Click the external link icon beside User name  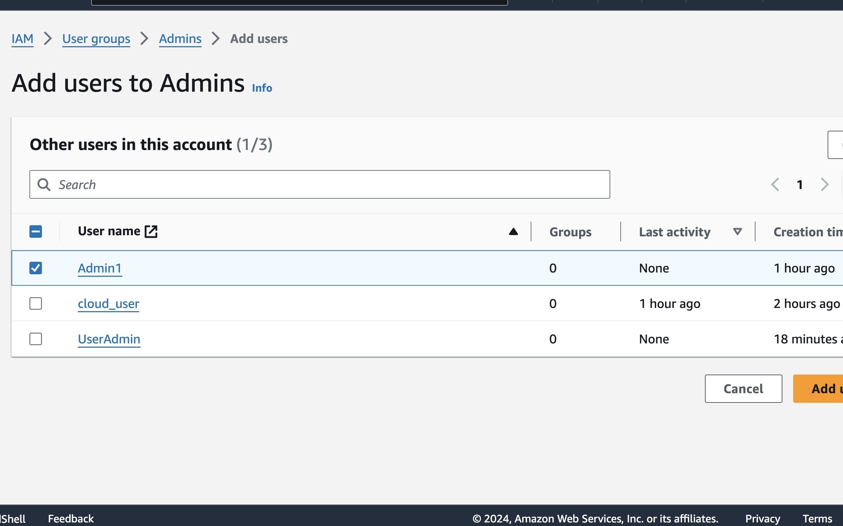coord(151,231)
